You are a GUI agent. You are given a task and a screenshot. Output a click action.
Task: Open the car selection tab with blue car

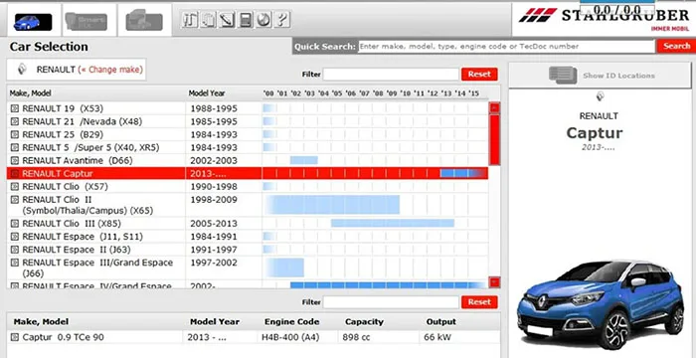pyautogui.click(x=33, y=21)
